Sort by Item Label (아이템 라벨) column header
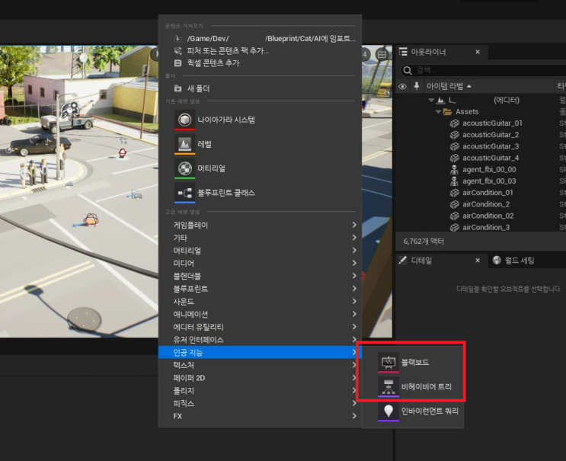 point(488,86)
